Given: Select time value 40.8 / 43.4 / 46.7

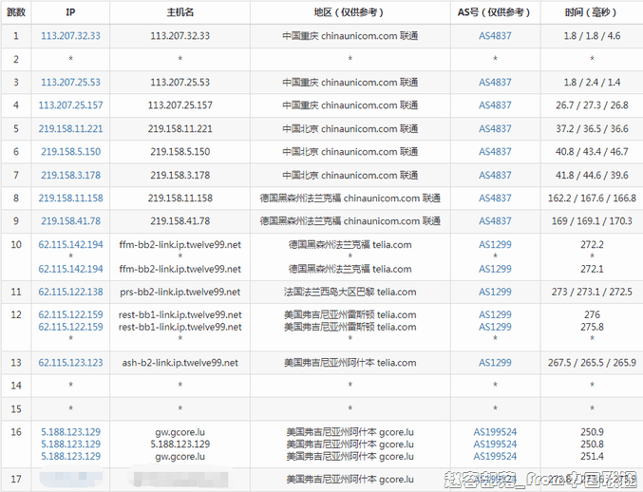Looking at the screenshot, I should pos(592,152).
